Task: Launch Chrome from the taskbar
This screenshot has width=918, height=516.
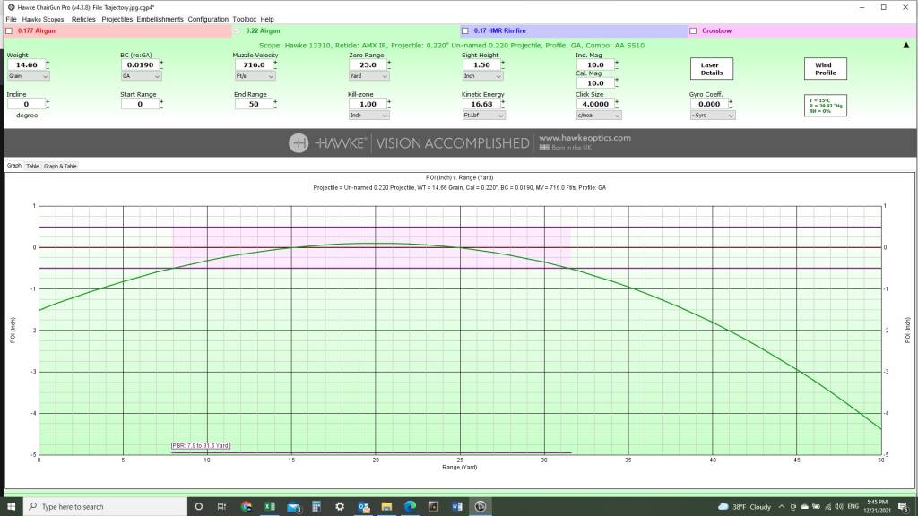Action: [x=246, y=507]
